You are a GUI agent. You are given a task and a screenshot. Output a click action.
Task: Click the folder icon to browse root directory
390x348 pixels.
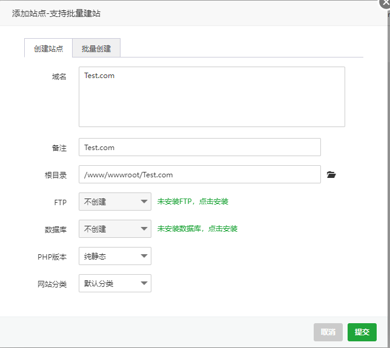point(331,175)
